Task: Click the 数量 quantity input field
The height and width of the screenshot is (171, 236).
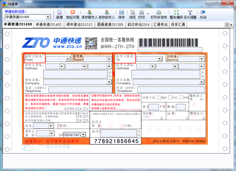Action: pos(181,107)
